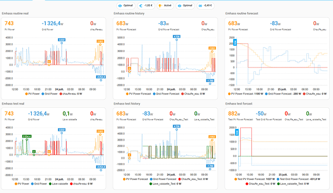Click the now marker in Emhass routine forecast chart
Image resolution: width=333 pixels, height=193 pixels.
[235, 42]
